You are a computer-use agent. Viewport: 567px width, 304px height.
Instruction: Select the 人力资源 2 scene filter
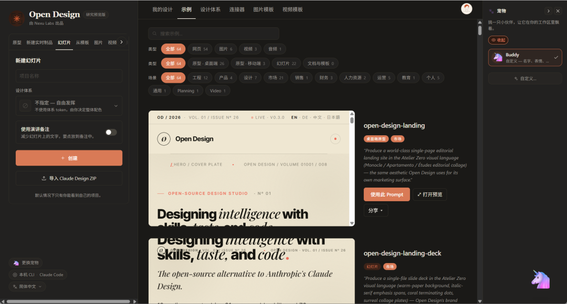355,78
